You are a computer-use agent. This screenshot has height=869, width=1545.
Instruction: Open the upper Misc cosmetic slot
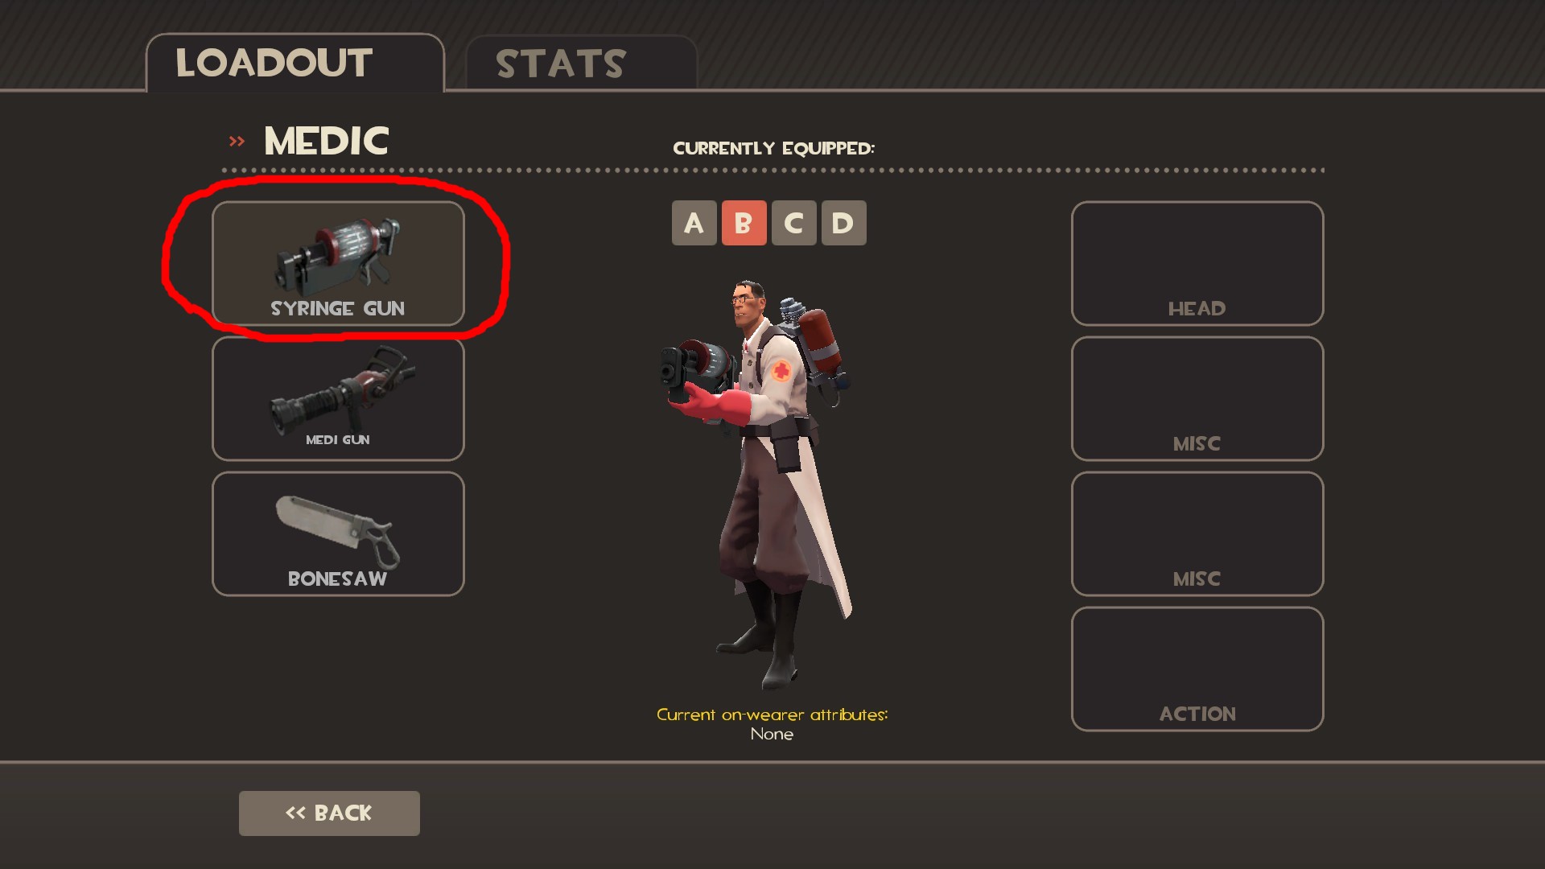click(x=1197, y=398)
